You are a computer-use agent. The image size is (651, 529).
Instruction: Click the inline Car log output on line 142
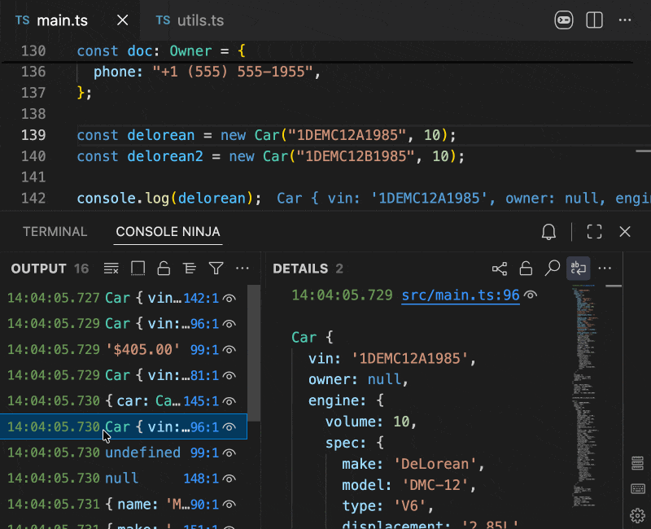[463, 198]
